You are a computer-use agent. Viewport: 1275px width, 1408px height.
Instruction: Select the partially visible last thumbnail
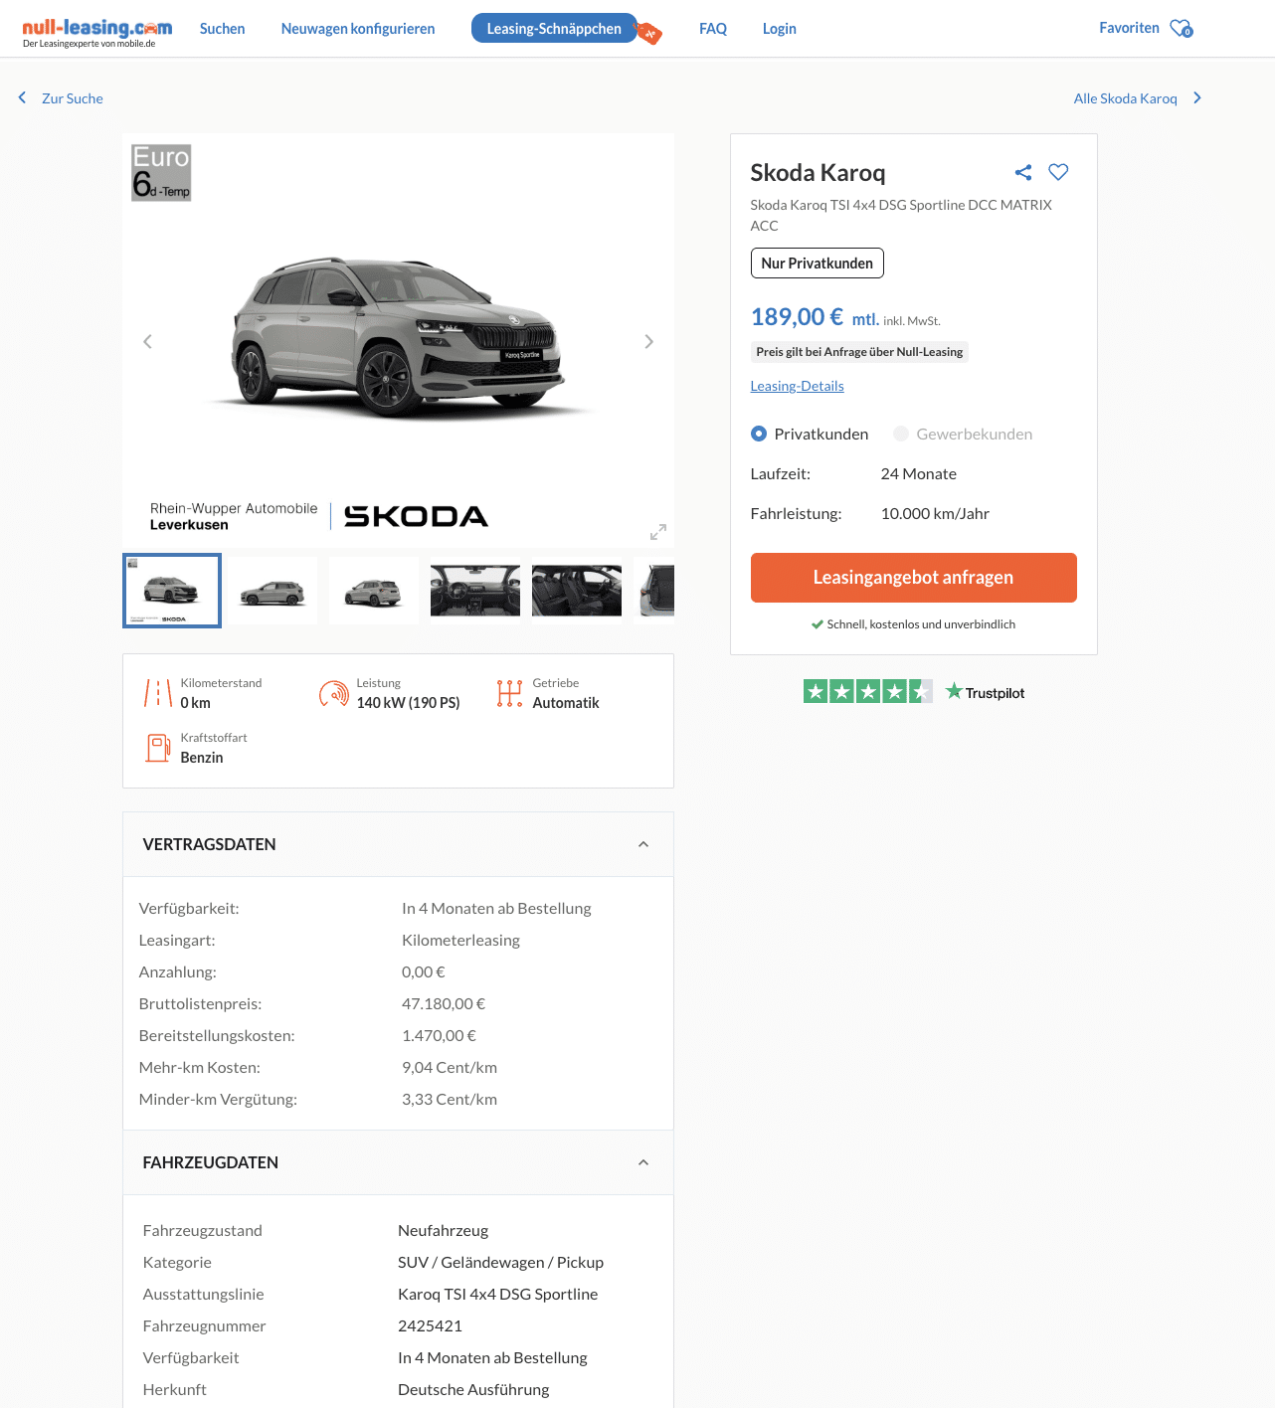[x=656, y=591]
